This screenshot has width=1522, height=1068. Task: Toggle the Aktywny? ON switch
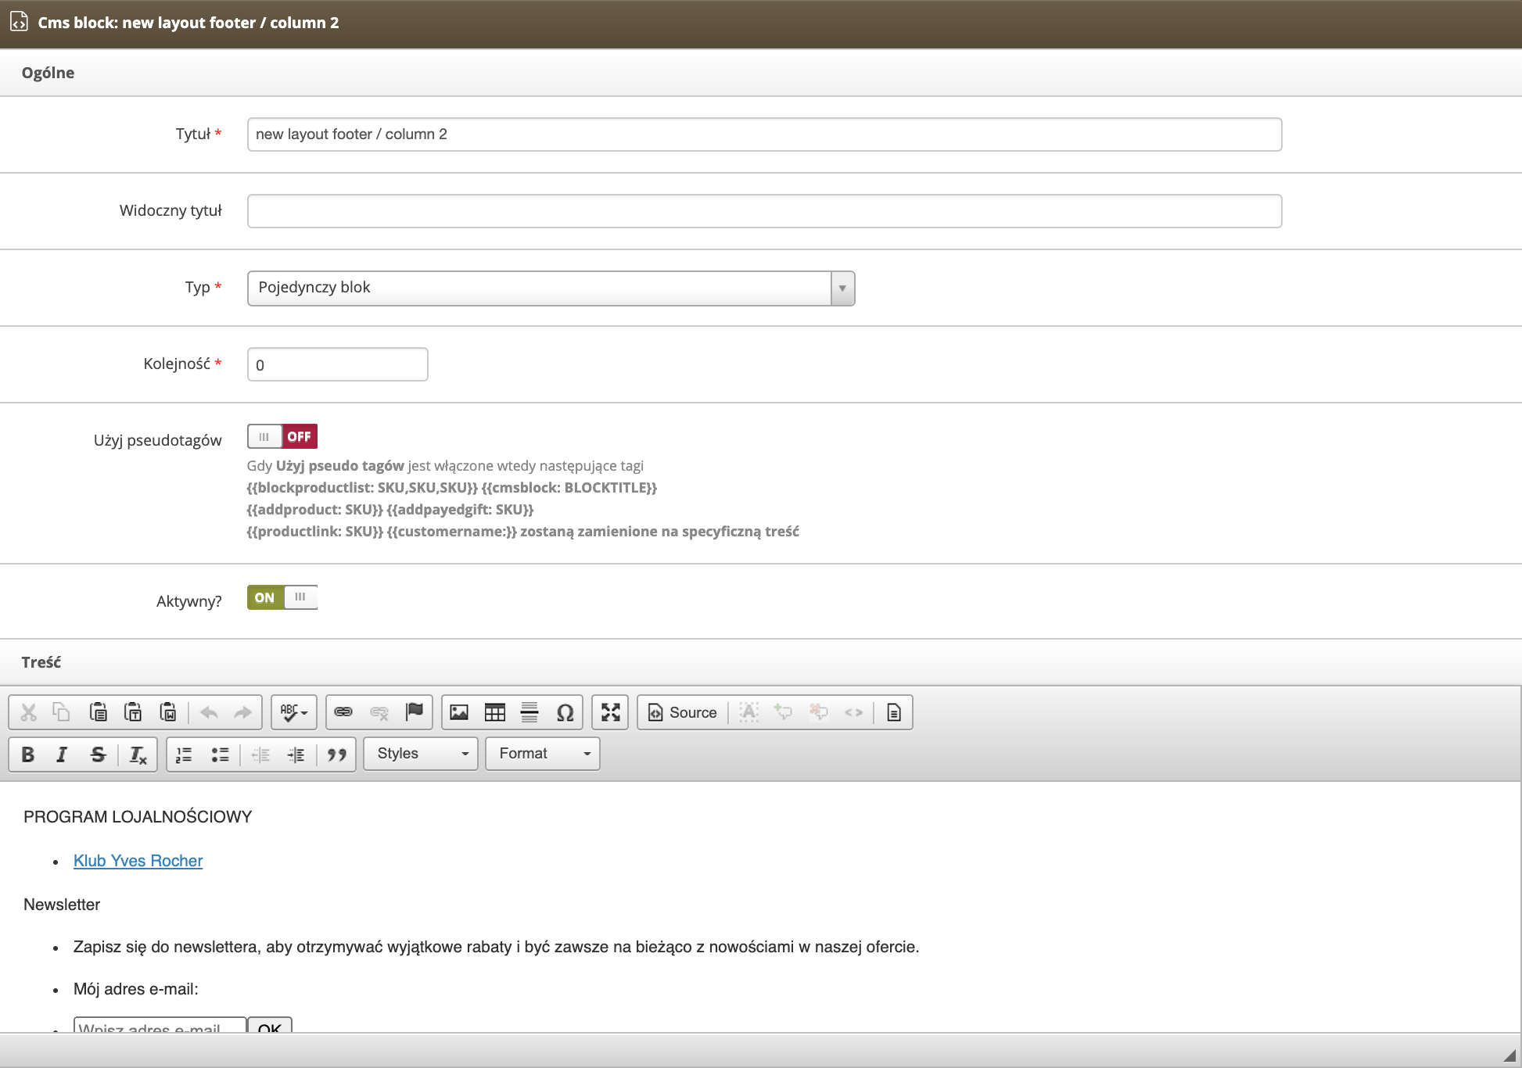point(282,597)
